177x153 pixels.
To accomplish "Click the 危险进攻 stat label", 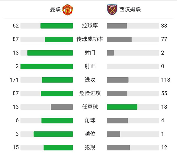I will pos(90,93).
